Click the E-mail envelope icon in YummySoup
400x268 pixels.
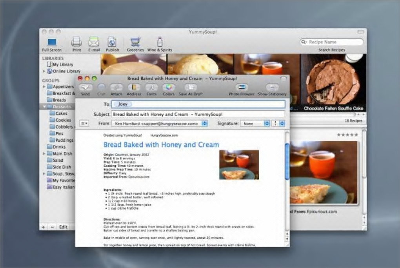click(x=94, y=42)
